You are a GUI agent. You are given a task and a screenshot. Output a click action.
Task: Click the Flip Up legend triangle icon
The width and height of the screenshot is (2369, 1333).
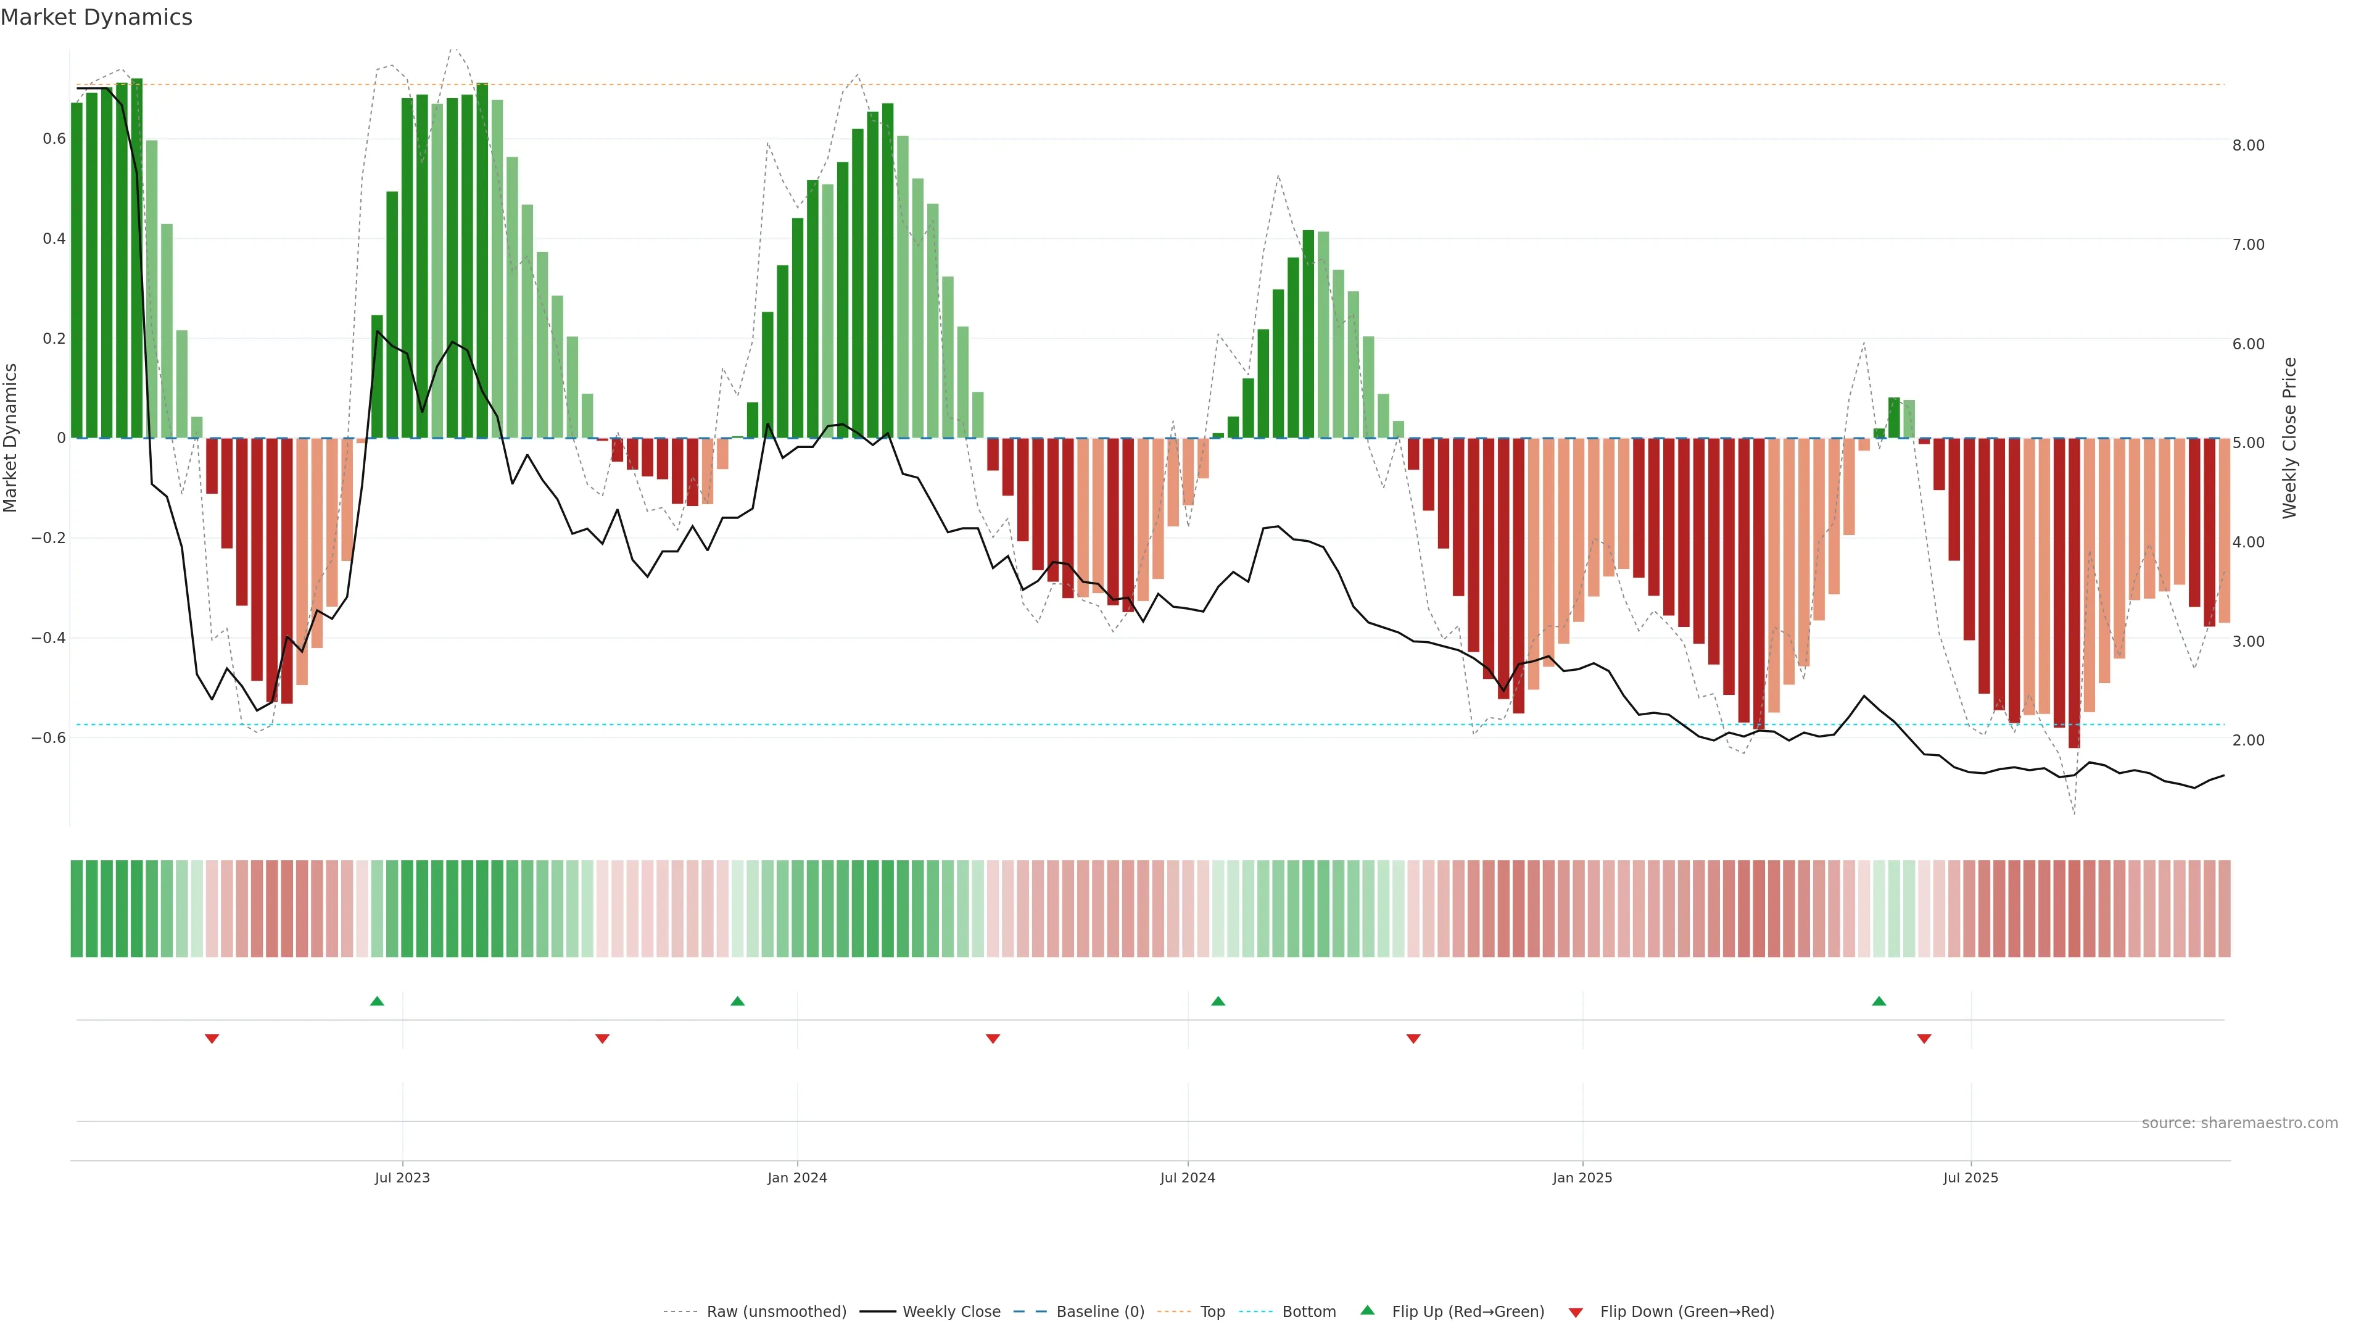tap(1366, 1310)
